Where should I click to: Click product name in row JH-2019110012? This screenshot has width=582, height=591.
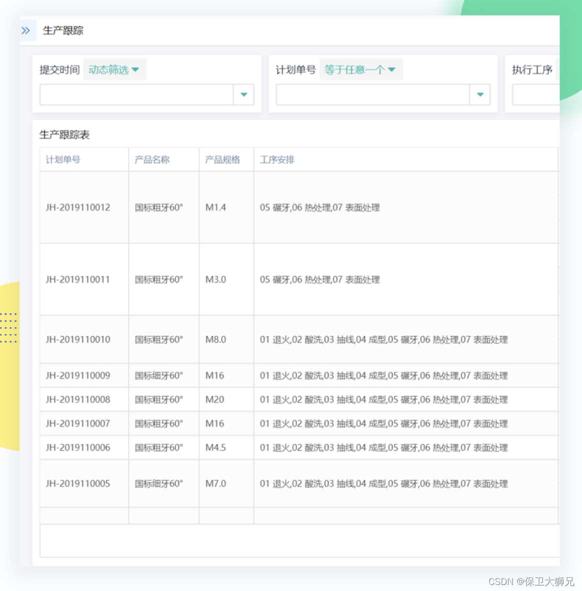click(x=159, y=207)
